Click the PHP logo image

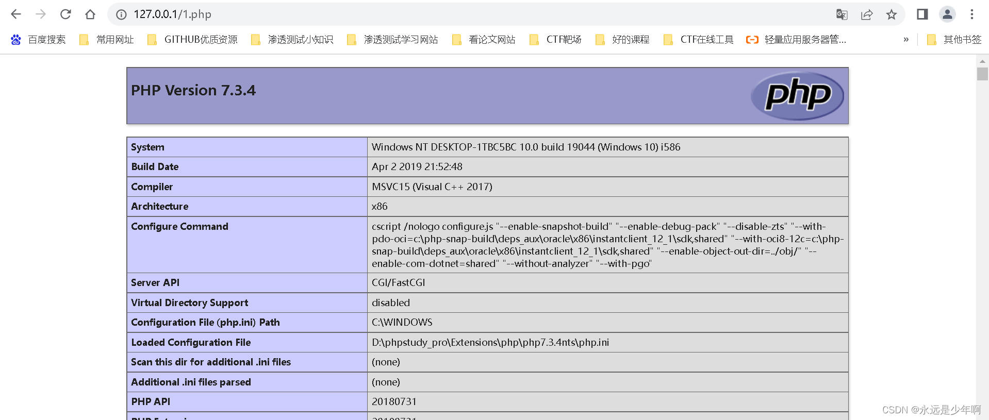pos(797,95)
